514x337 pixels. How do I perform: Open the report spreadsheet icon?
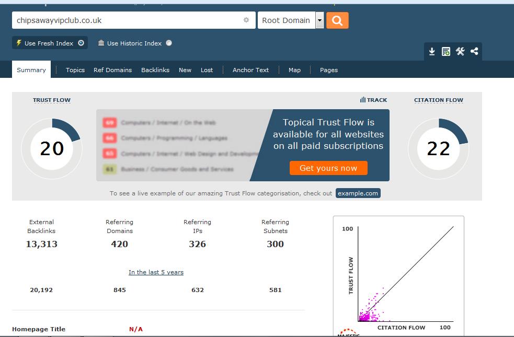[446, 51]
